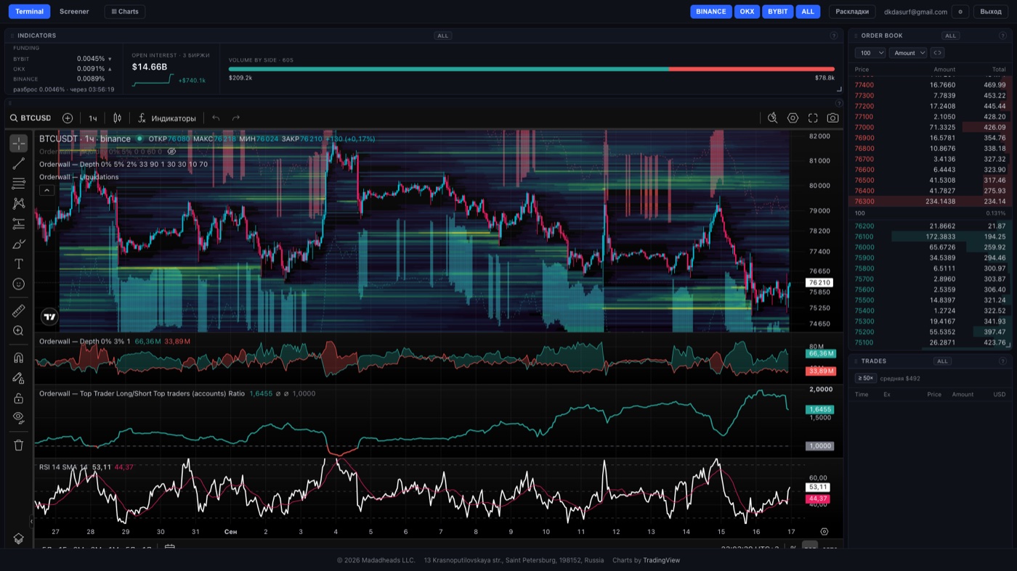Open the object tree layers icon

[x=19, y=539]
